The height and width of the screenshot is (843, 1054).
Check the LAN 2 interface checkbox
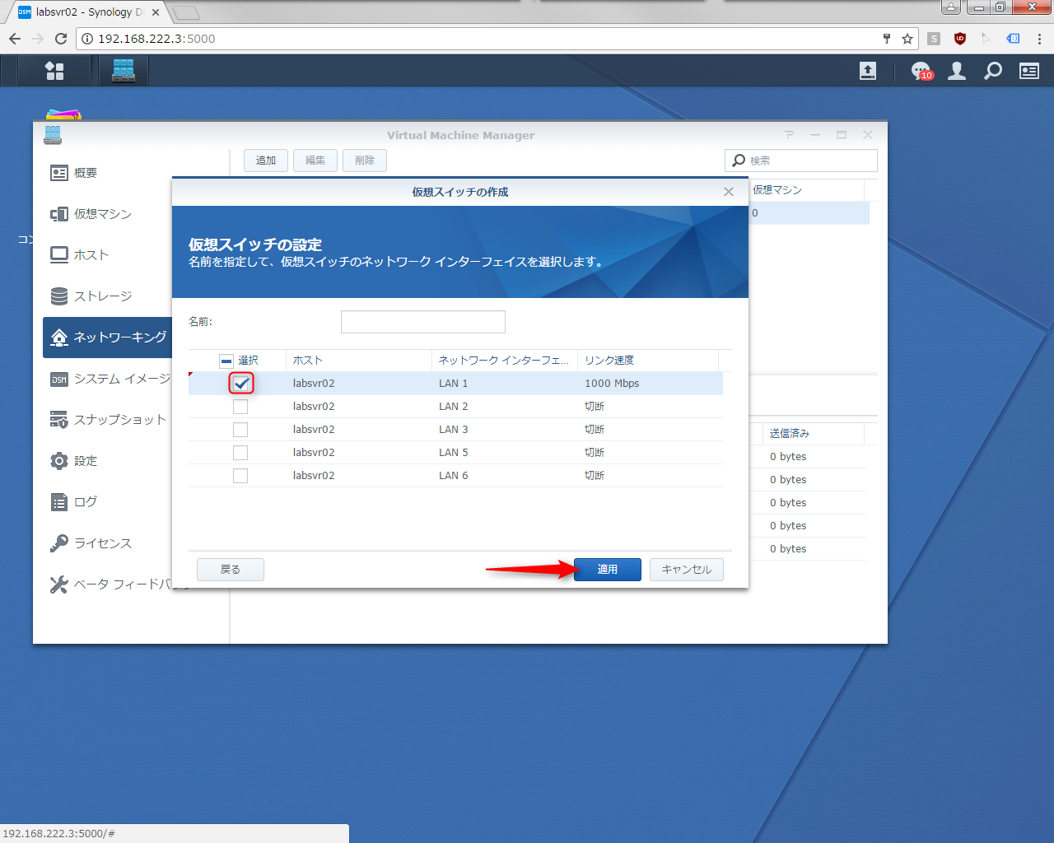tap(240, 407)
